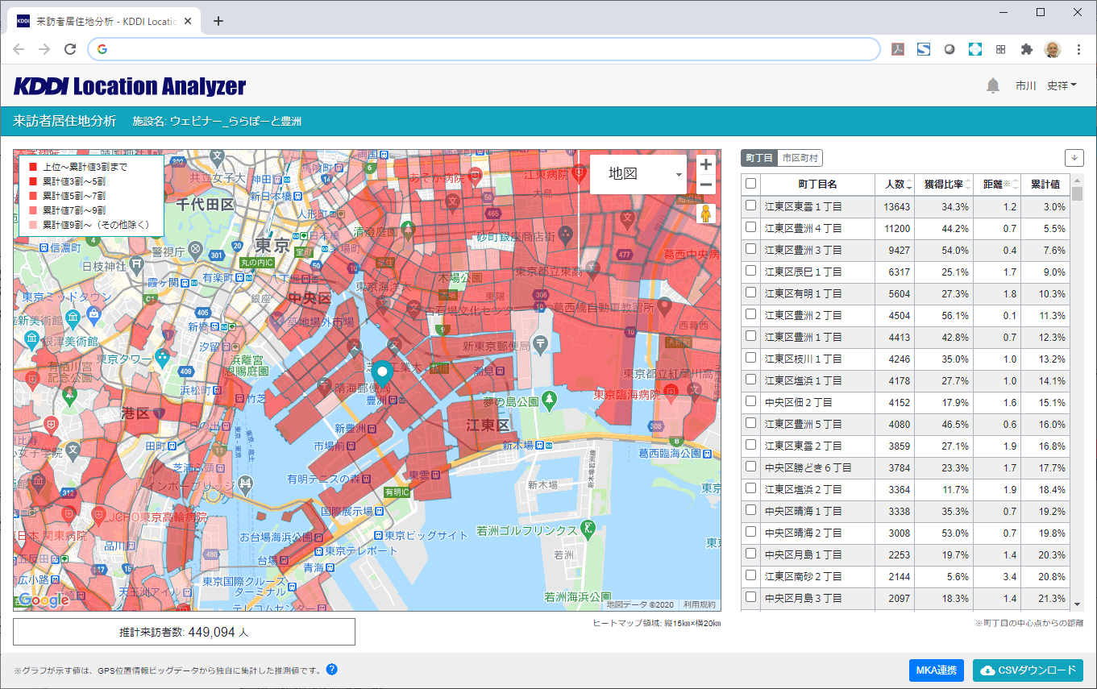This screenshot has width=1097, height=689.
Task: Click the browser address bar
Action: pos(484,49)
